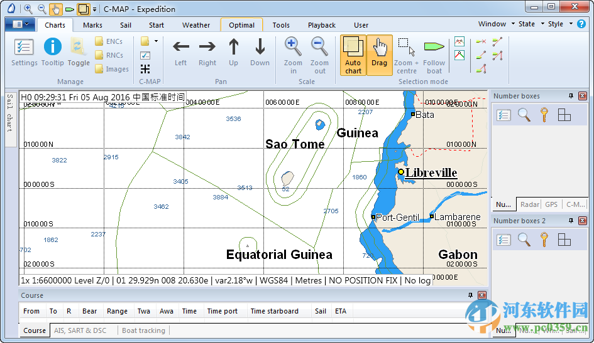Open the Optimal ribbon tab
594x343 pixels.
[x=242, y=25]
